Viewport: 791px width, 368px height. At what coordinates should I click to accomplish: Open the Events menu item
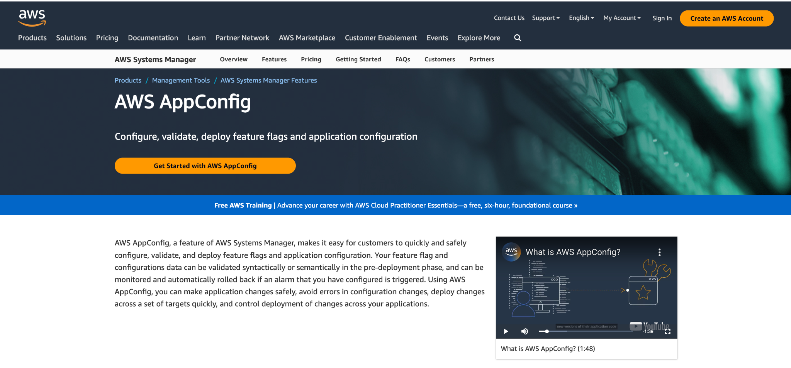[437, 38]
